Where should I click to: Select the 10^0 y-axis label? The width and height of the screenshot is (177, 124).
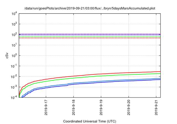click(14, 56)
